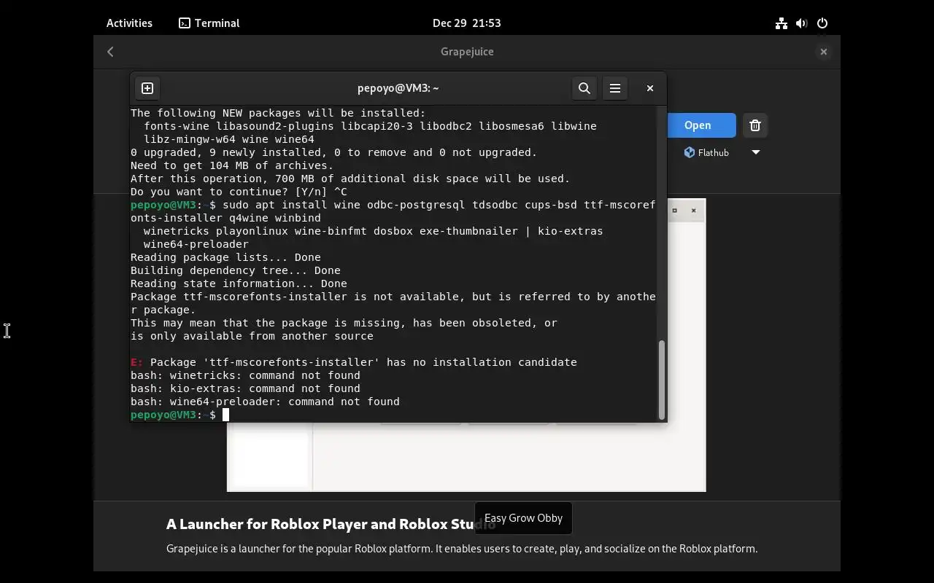Image resolution: width=934 pixels, height=583 pixels.
Task: Click the 'no installation candidate' error line
Action: [x=354, y=362]
